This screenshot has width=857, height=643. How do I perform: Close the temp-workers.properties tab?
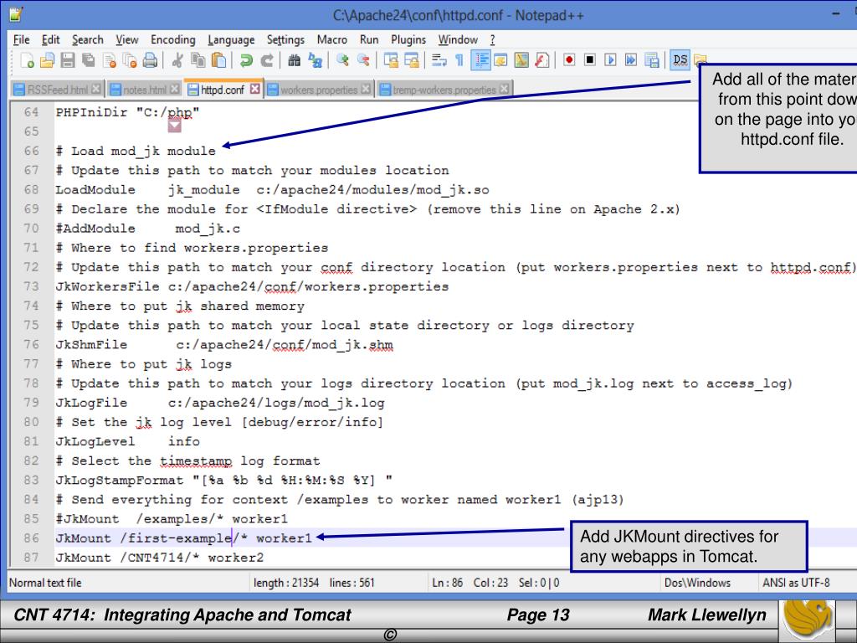(504, 89)
